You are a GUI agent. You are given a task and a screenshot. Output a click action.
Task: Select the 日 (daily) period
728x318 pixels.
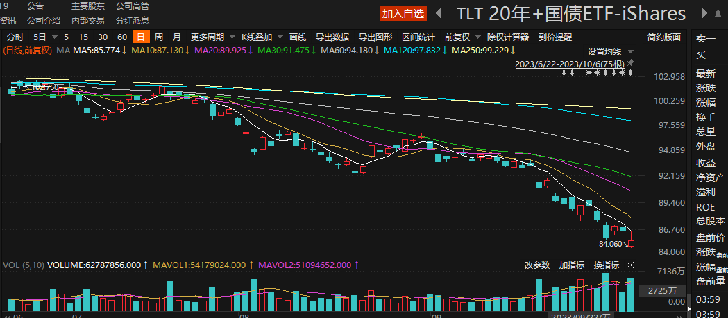coord(141,37)
